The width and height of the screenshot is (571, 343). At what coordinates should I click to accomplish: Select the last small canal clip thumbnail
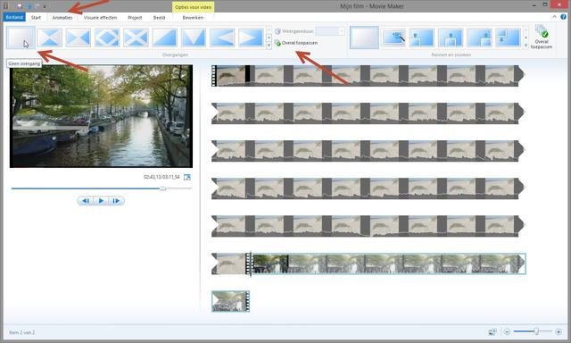point(230,301)
